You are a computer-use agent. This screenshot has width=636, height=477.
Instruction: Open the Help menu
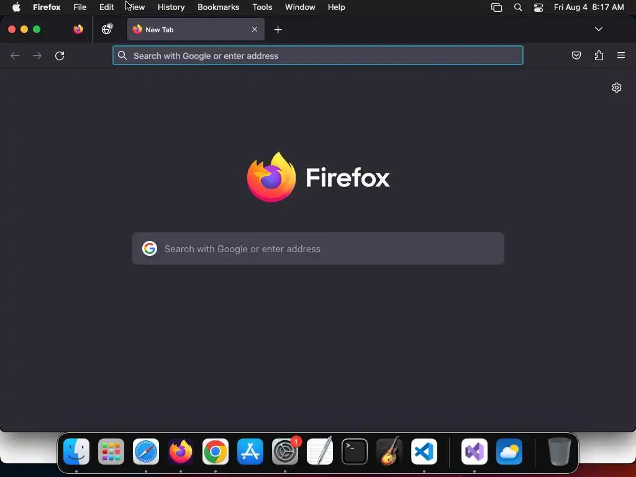(x=336, y=7)
